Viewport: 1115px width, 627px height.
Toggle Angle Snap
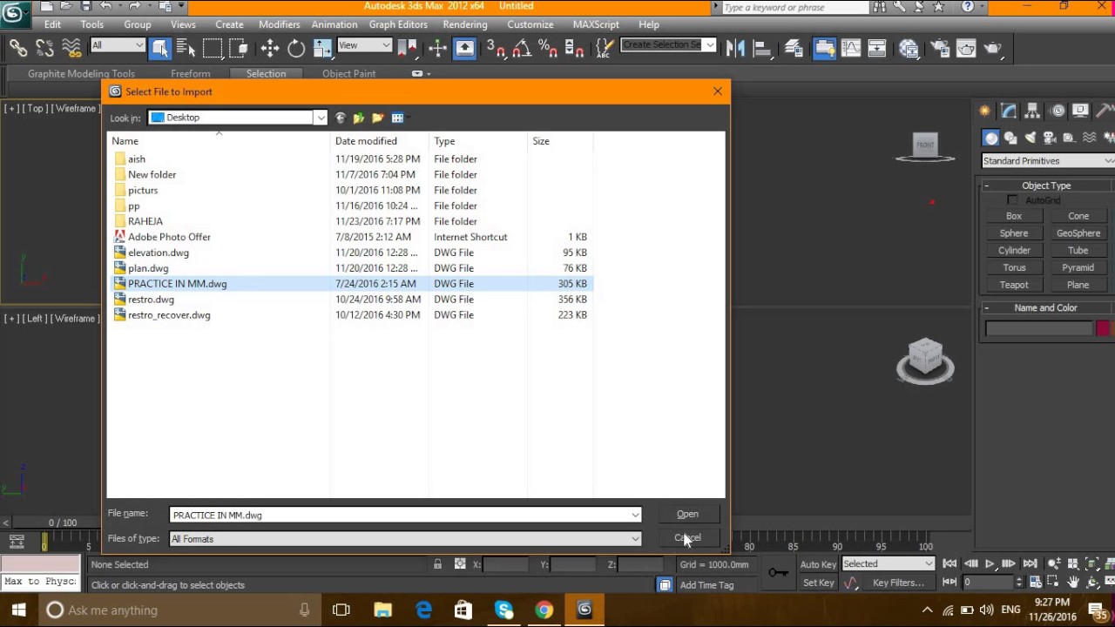point(522,48)
